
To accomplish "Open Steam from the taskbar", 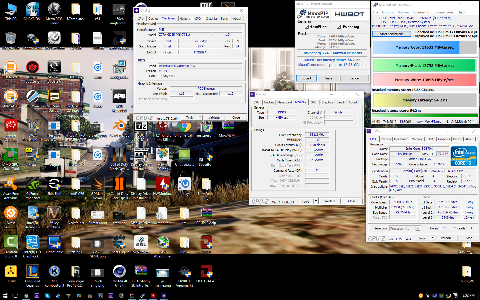I will (x=58, y=296).
